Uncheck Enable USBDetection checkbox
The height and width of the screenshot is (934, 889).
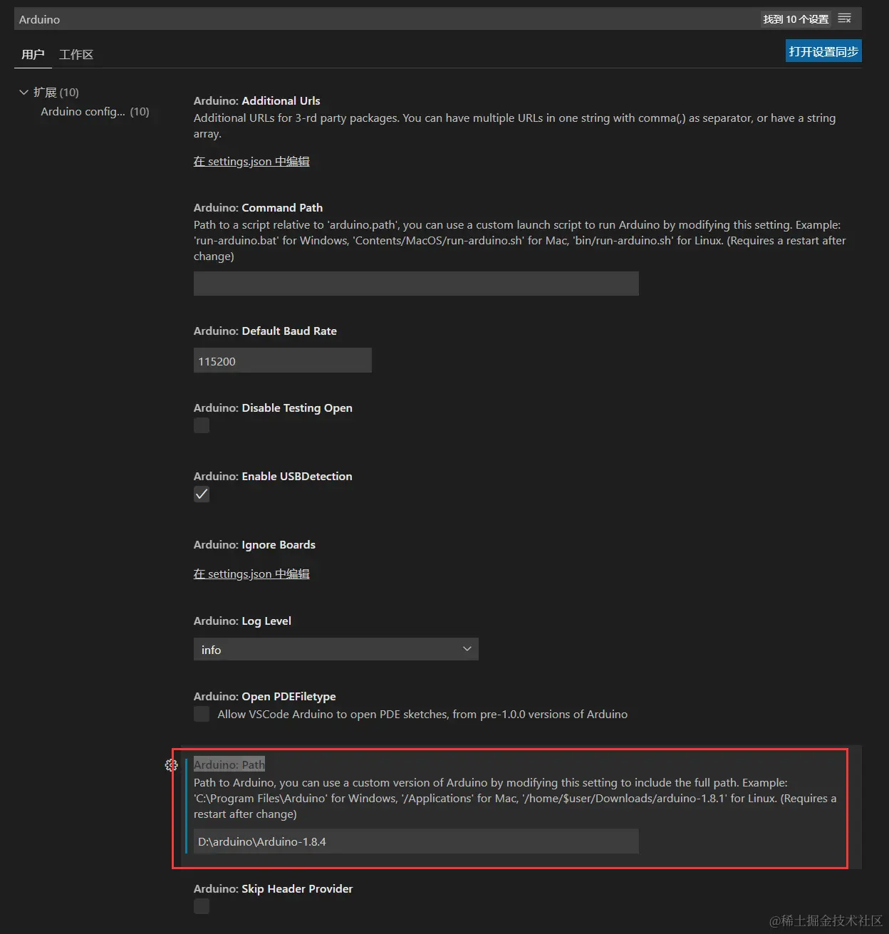(202, 494)
